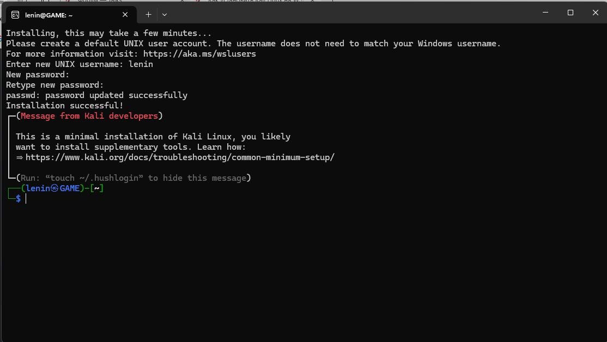Expand the new tab profile dropdown
Viewport: 607px width, 342px height.
tap(165, 15)
